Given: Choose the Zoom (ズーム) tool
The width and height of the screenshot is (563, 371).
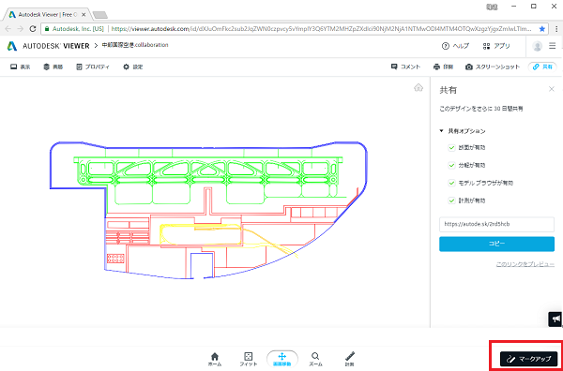Looking at the screenshot, I should pos(315,359).
